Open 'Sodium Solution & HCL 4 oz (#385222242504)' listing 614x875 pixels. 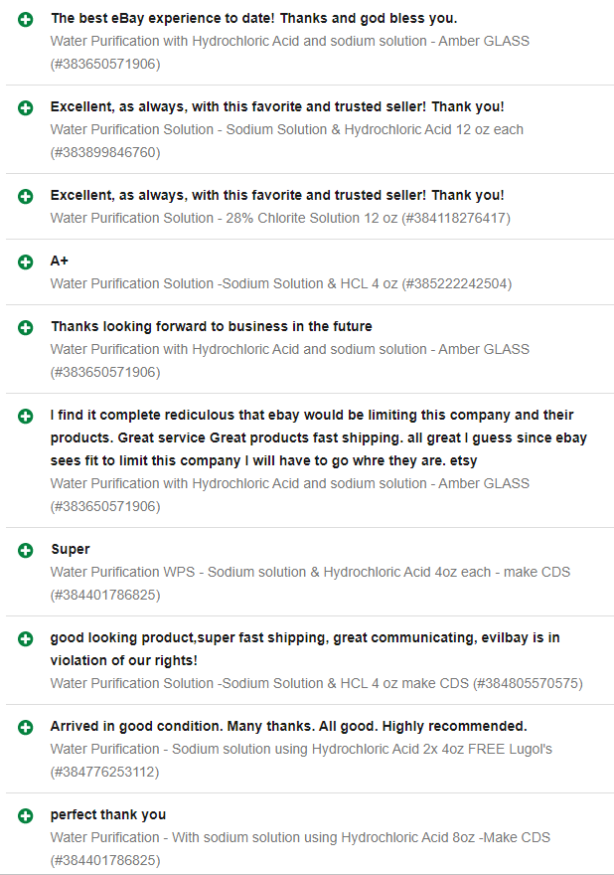click(x=280, y=283)
